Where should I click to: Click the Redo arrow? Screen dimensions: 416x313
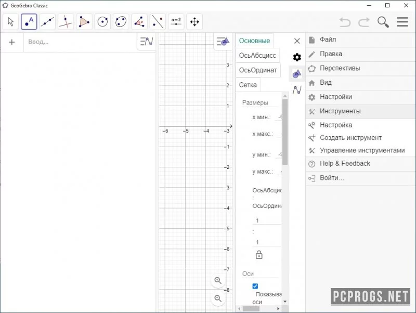tap(363, 22)
